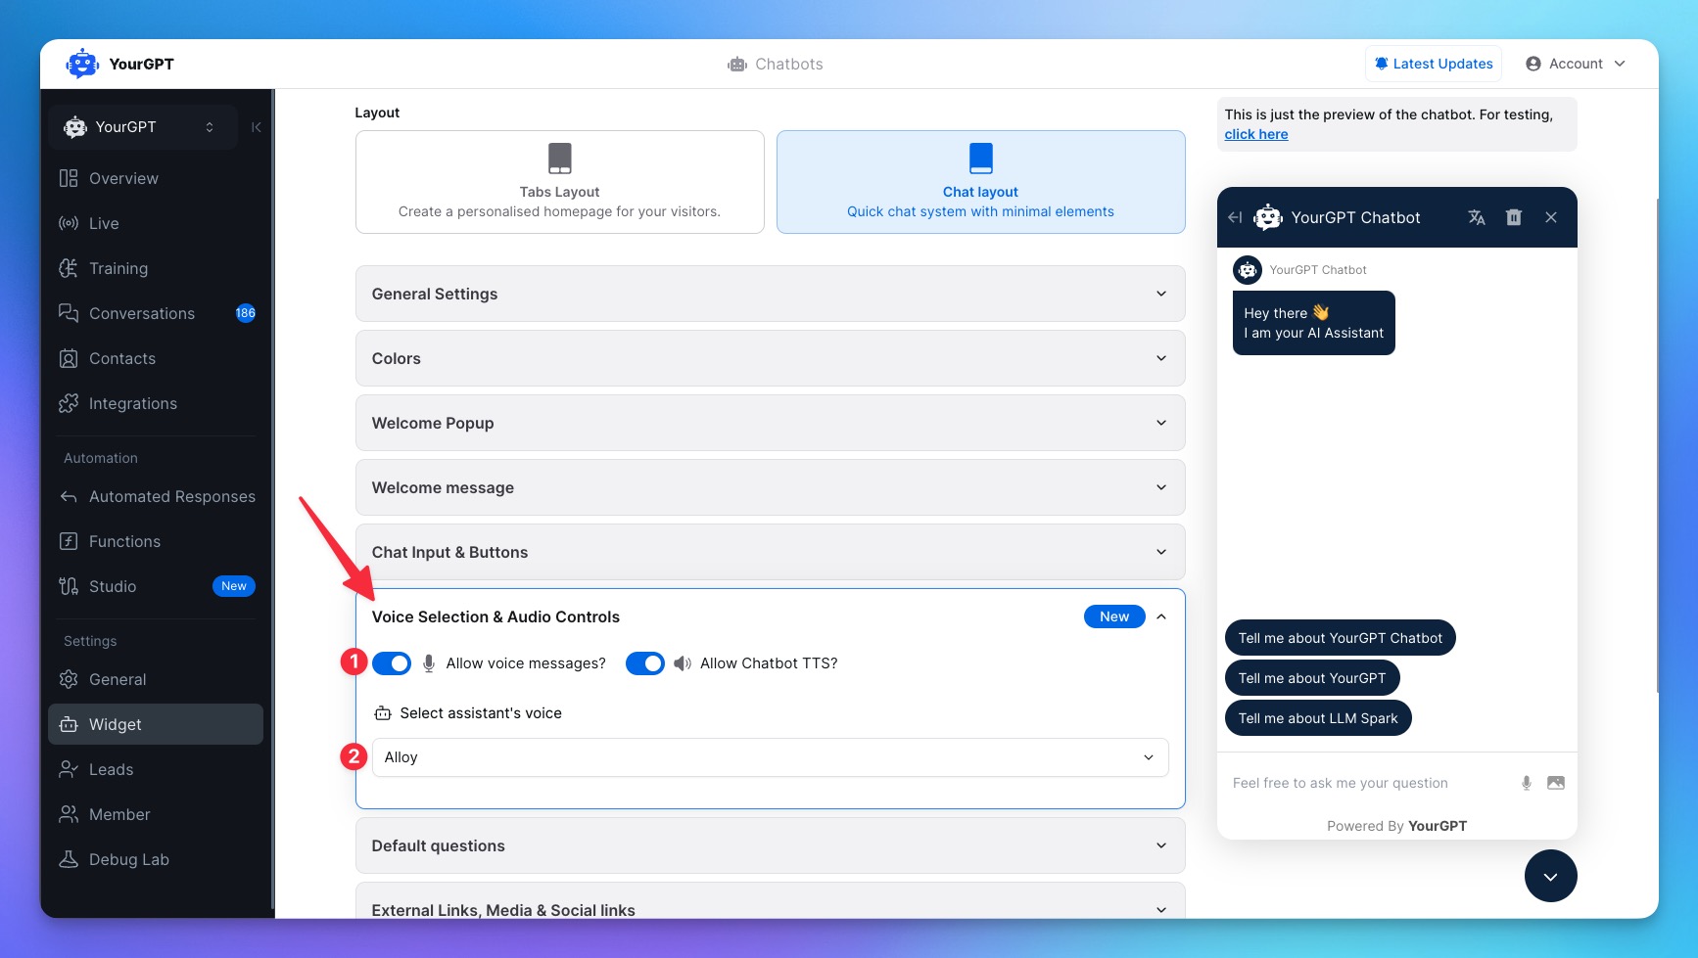Viewport: 1698px width, 958px height.
Task: Close the chatbot preview with X icon
Action: point(1551,217)
